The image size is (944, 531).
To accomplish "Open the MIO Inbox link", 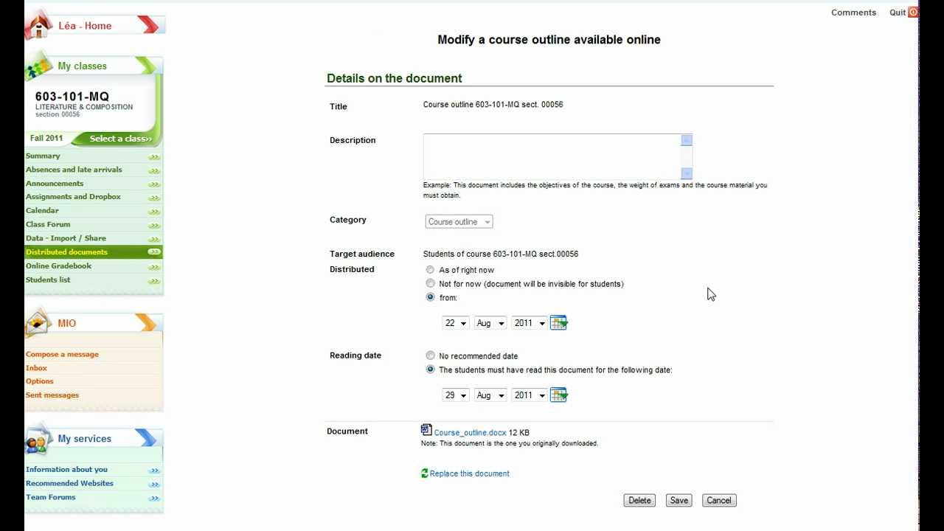I will tap(36, 368).
